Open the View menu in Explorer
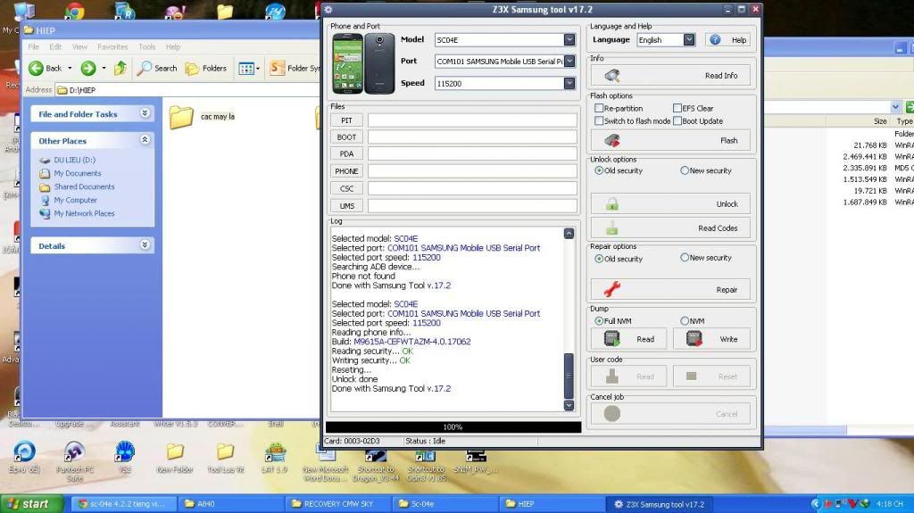Image resolution: width=914 pixels, height=513 pixels. (x=79, y=46)
